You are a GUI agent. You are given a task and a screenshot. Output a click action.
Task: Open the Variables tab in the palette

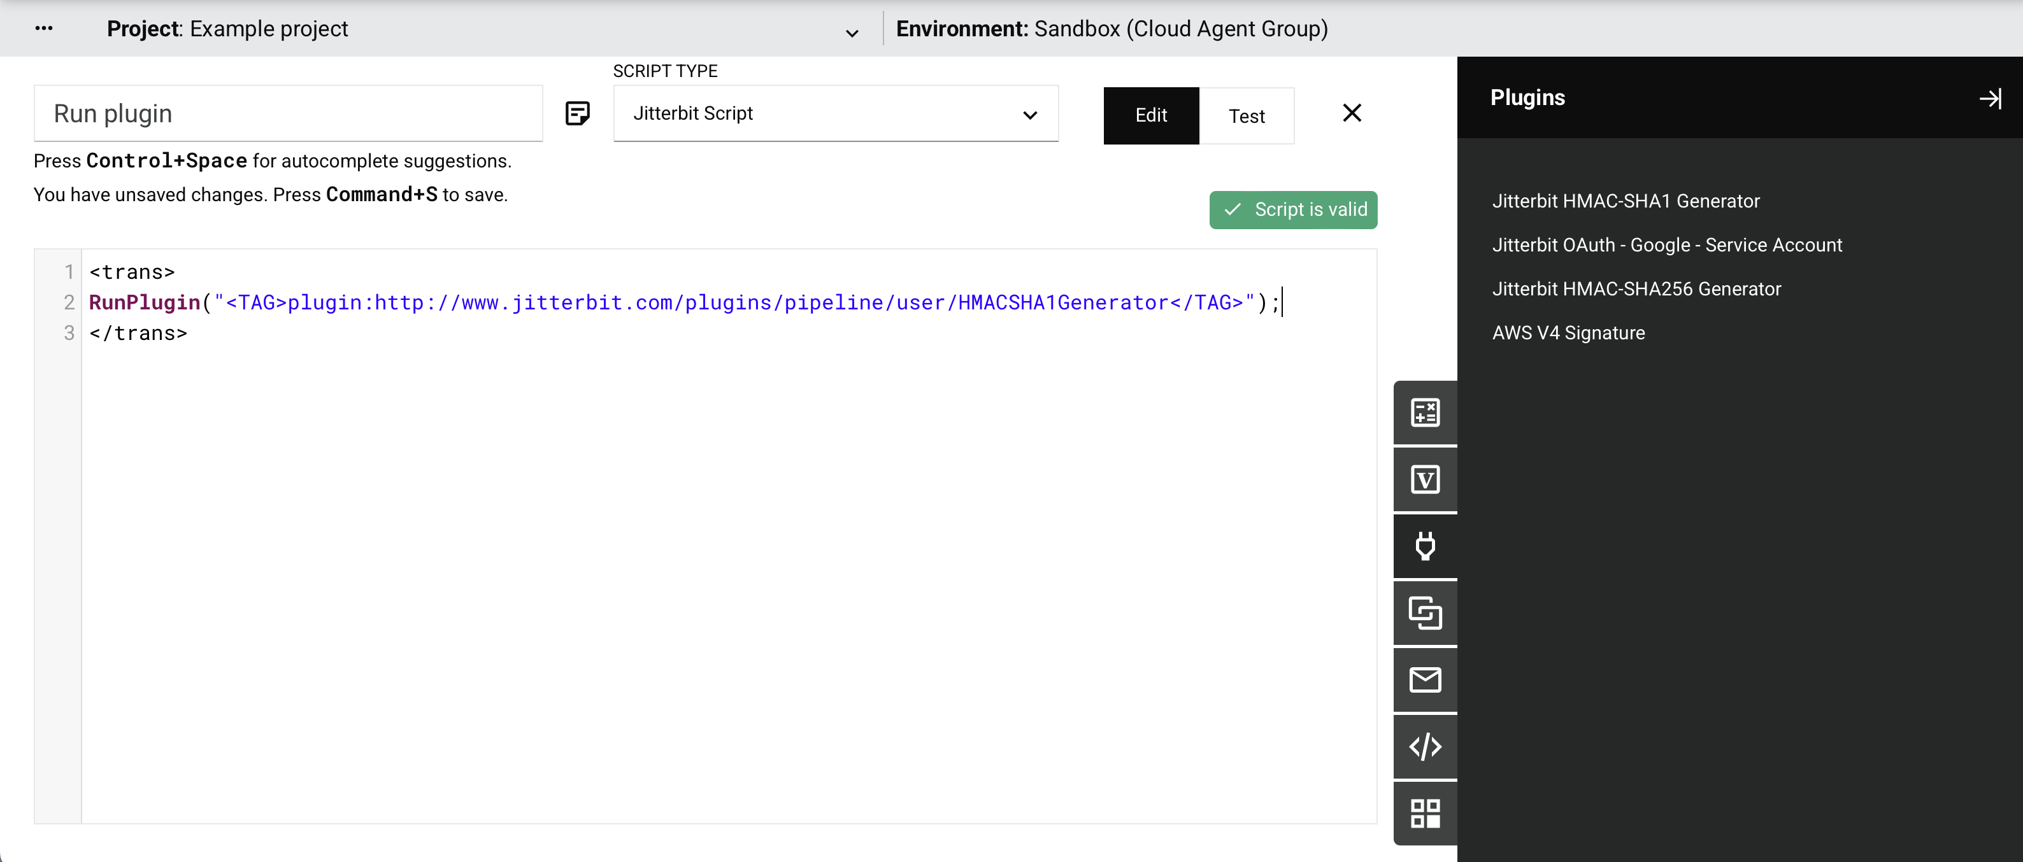1425,479
